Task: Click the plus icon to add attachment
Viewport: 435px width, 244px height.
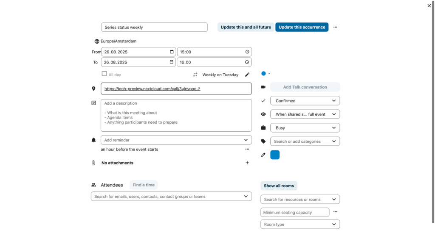Action: click(x=247, y=163)
